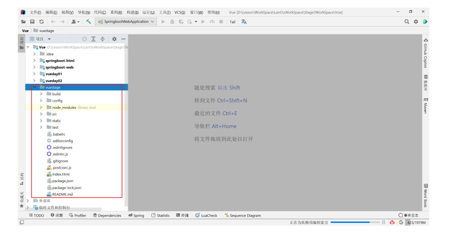Screen dimensions: 449x236
Task: Open the Maven tool window
Action: 426,105
